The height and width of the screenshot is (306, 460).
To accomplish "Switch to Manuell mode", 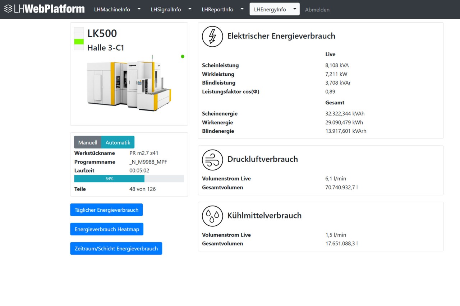I will (88, 142).
